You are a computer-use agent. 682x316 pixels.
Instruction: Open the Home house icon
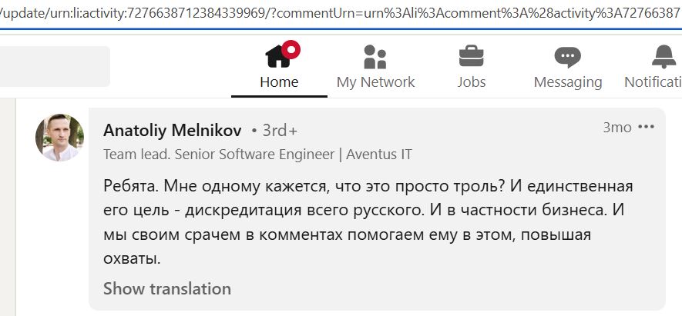tap(279, 56)
